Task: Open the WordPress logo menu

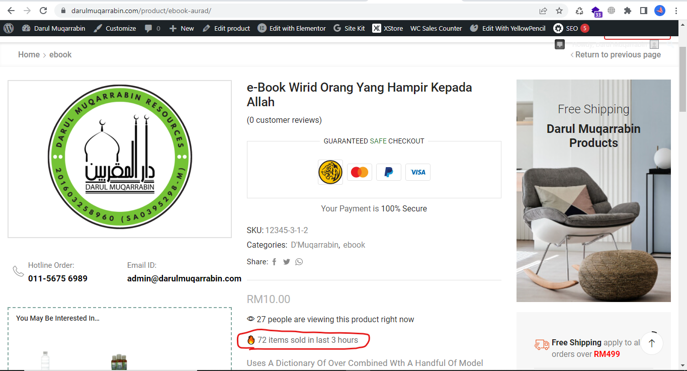Action: tap(9, 28)
